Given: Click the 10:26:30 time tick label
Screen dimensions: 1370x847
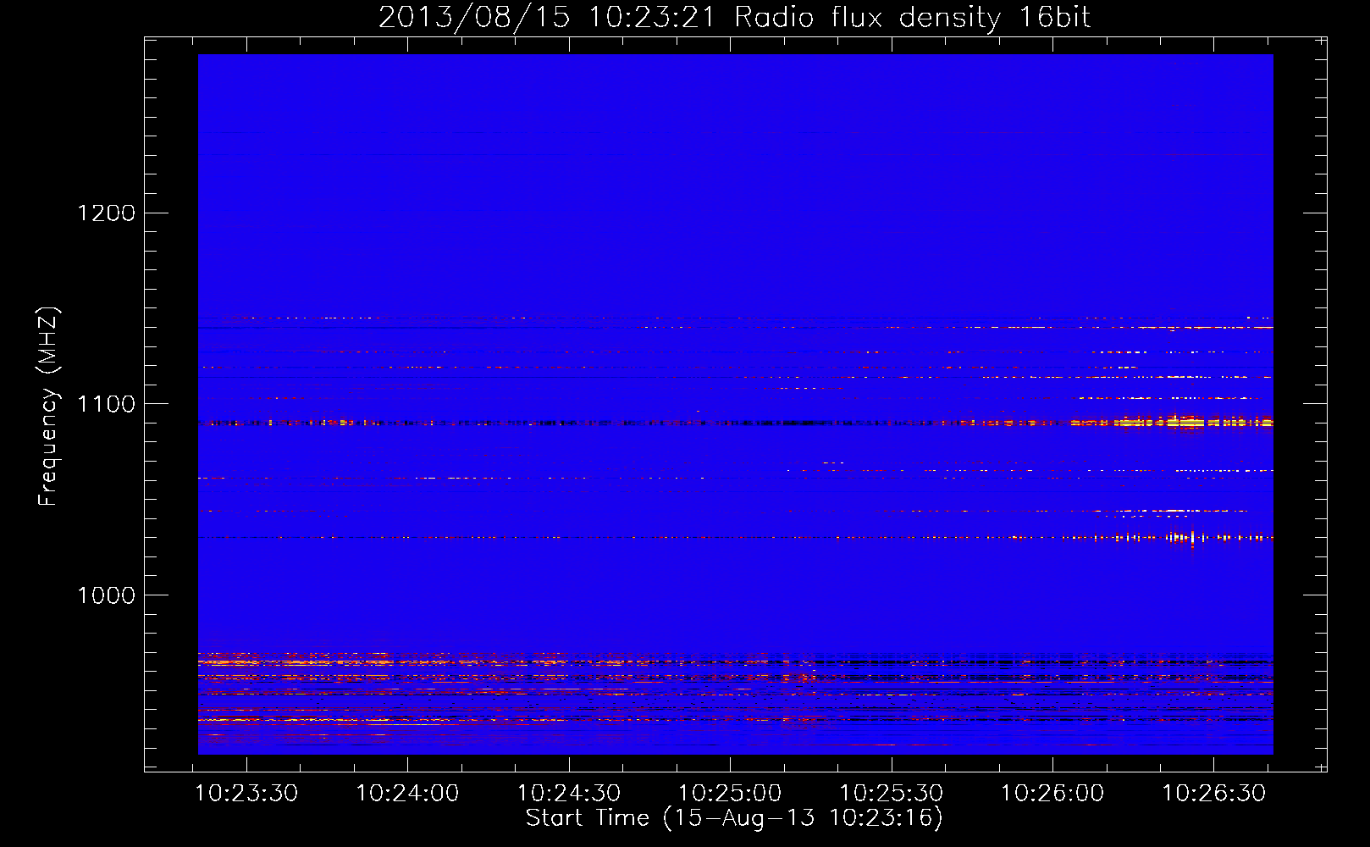Looking at the screenshot, I should [x=1213, y=794].
